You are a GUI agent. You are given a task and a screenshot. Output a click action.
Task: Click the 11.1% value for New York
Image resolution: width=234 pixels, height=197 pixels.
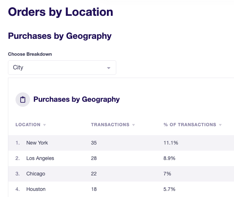(x=171, y=143)
